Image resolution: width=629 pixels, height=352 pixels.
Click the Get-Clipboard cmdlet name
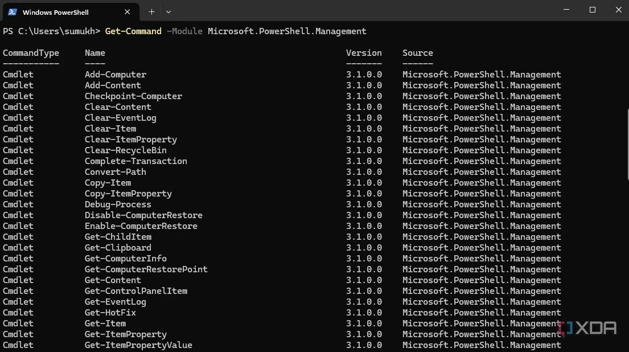pos(118,248)
